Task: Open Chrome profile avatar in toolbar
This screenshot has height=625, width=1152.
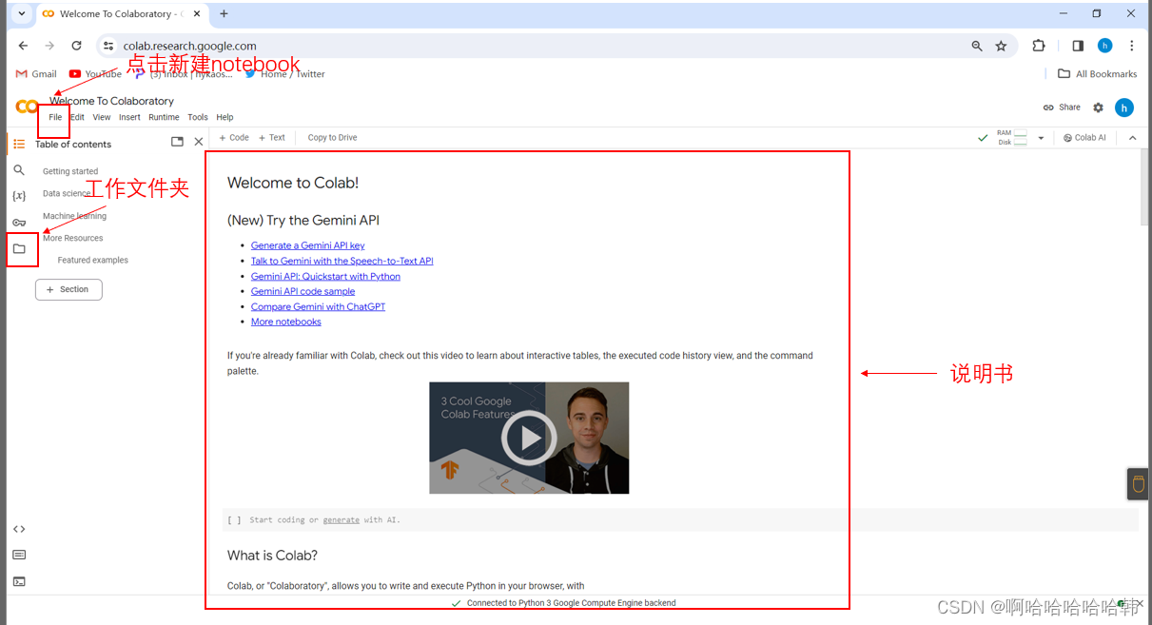Action: [1104, 46]
